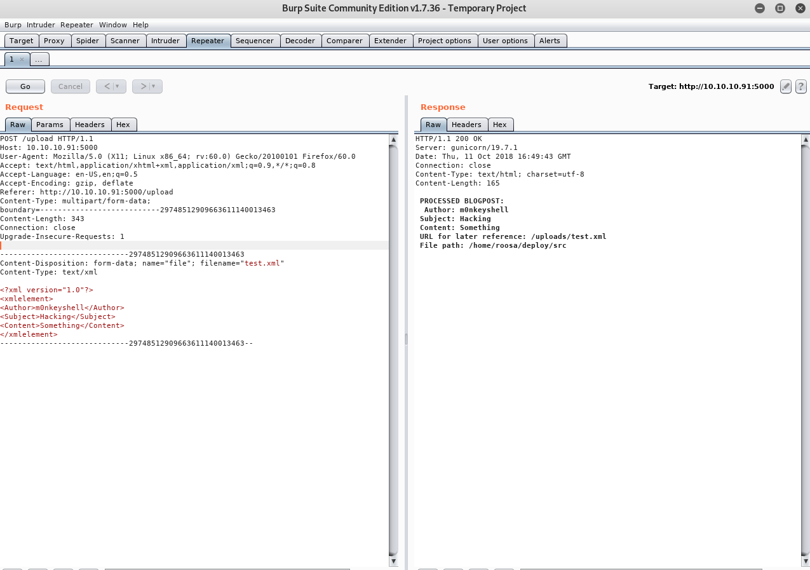
Task: Select the Request pane's Raw tab
Action: tap(18, 125)
